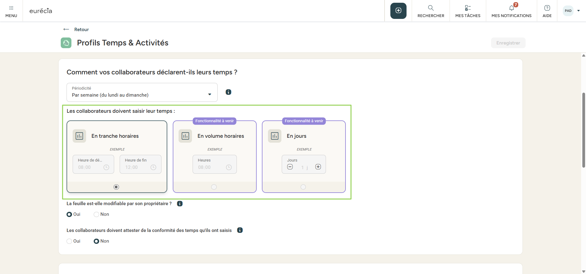Open the Aide help icon

point(547,8)
